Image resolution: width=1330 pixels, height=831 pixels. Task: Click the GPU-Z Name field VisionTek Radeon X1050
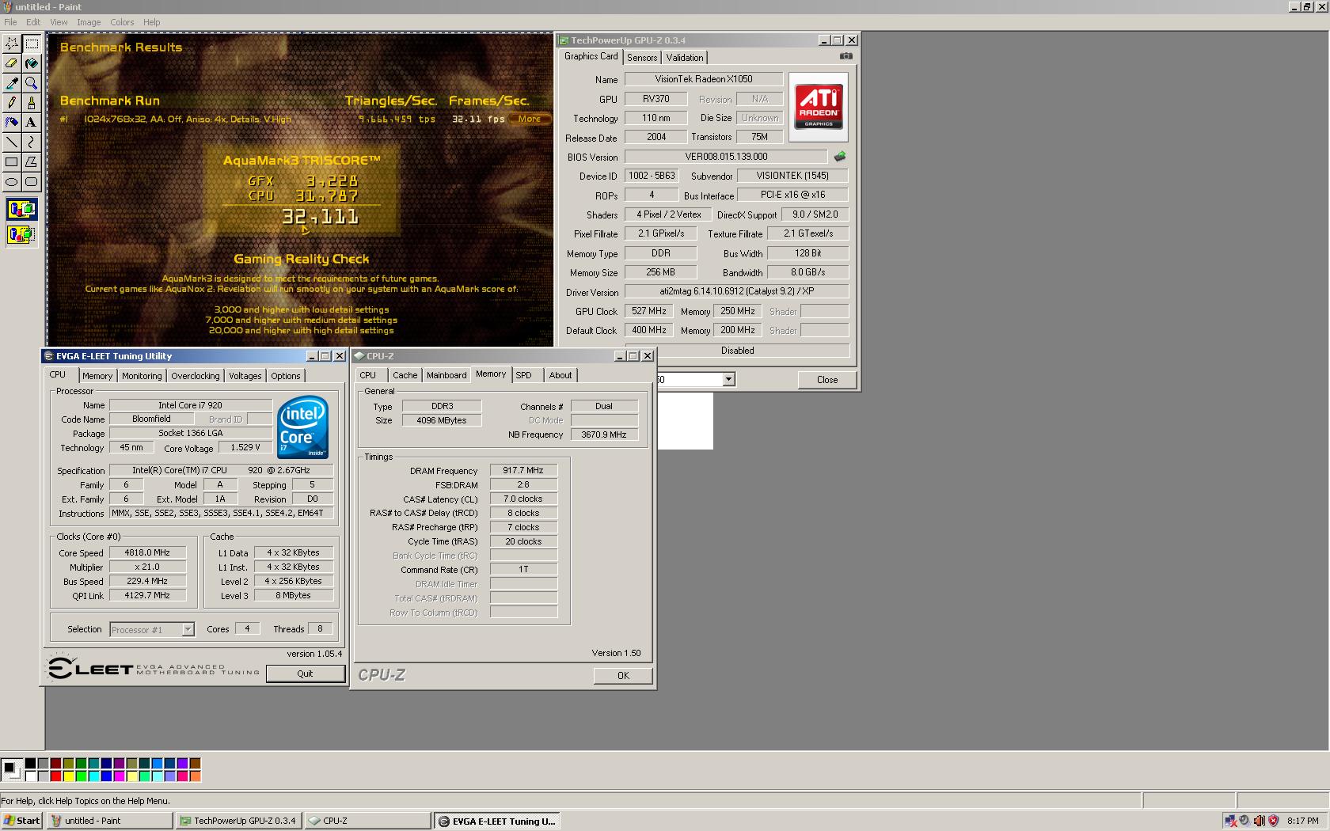pos(704,79)
